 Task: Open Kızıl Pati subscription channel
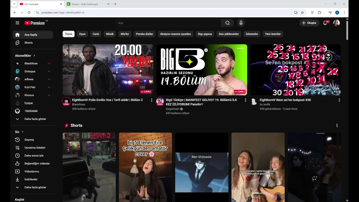[33, 87]
